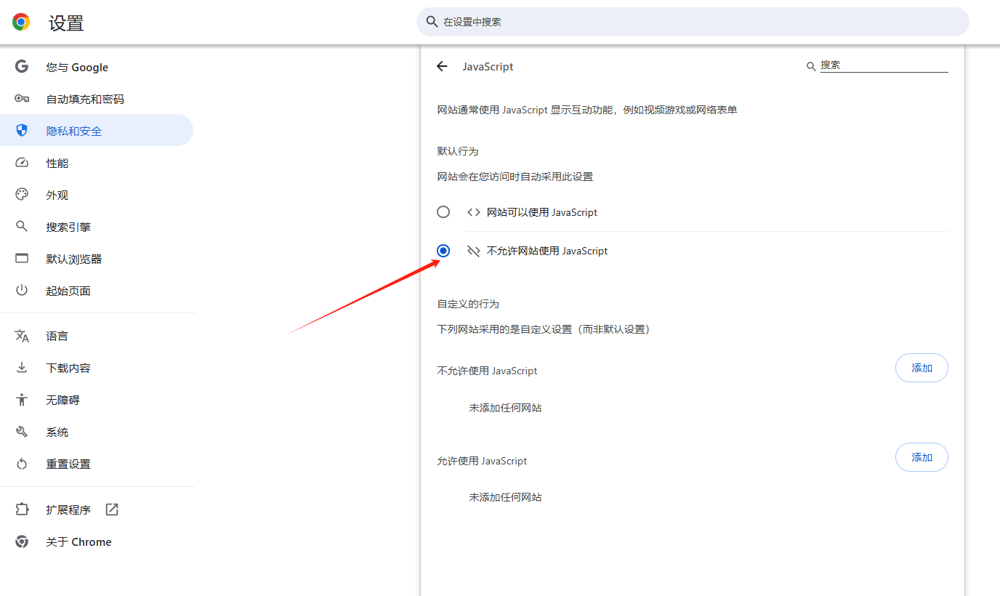Click the Chrome icon beside 关于 Chrome
The width and height of the screenshot is (1000, 596).
[22, 541]
